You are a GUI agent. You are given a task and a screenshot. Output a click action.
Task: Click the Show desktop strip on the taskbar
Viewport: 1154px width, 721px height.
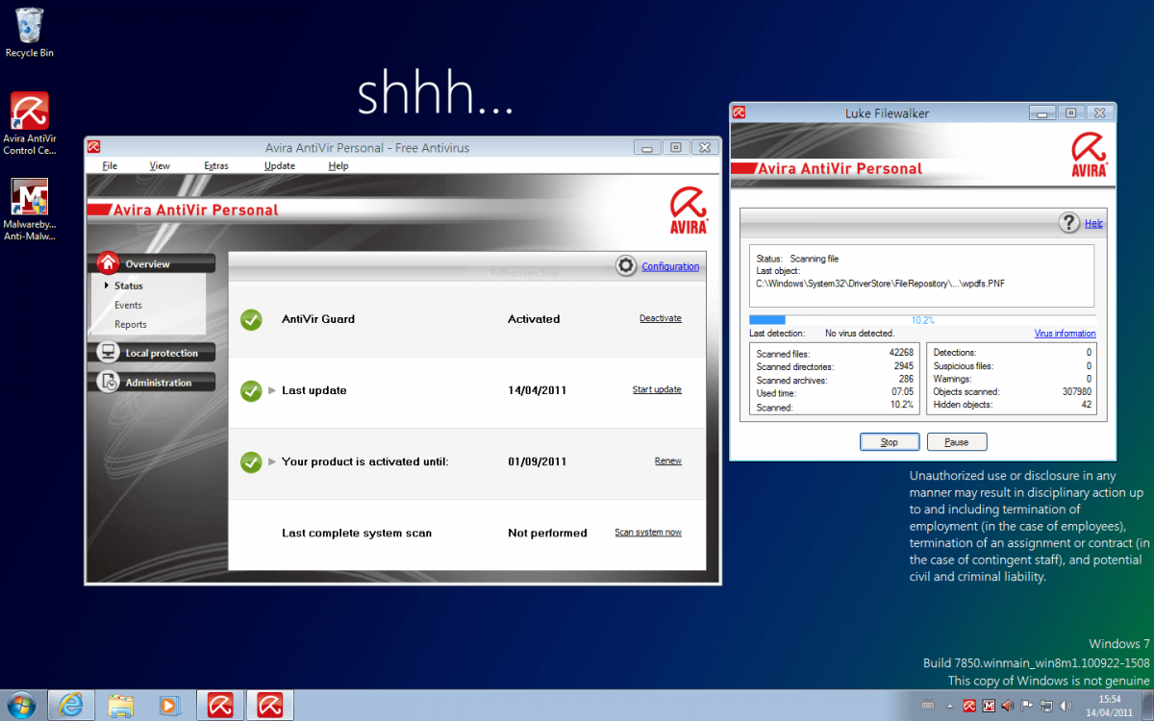tap(1147, 705)
